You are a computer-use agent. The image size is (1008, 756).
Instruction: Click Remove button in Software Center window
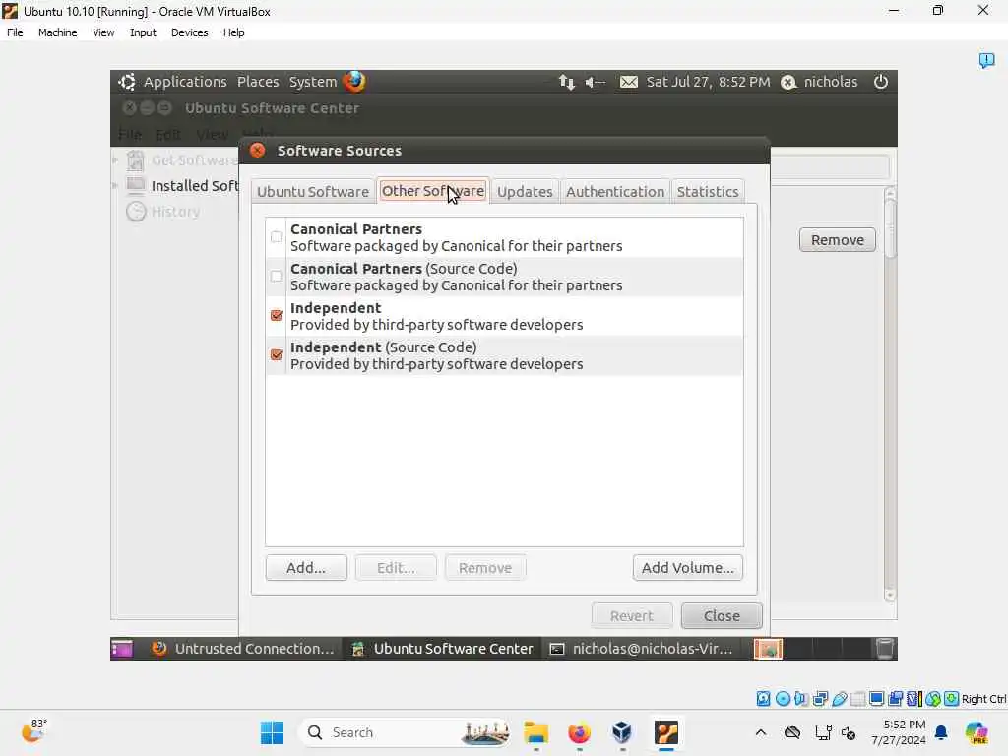[838, 240]
